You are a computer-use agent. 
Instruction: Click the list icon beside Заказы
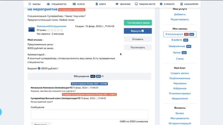click(x=30, y=4)
